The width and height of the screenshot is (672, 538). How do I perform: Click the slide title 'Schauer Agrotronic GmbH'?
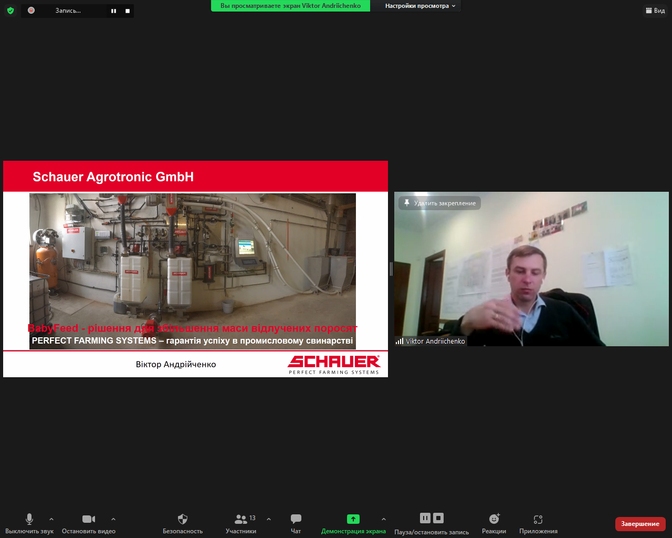[x=113, y=177]
